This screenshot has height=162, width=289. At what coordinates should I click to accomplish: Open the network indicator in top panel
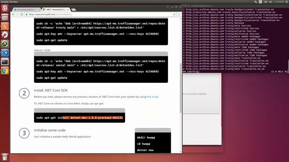256,2
